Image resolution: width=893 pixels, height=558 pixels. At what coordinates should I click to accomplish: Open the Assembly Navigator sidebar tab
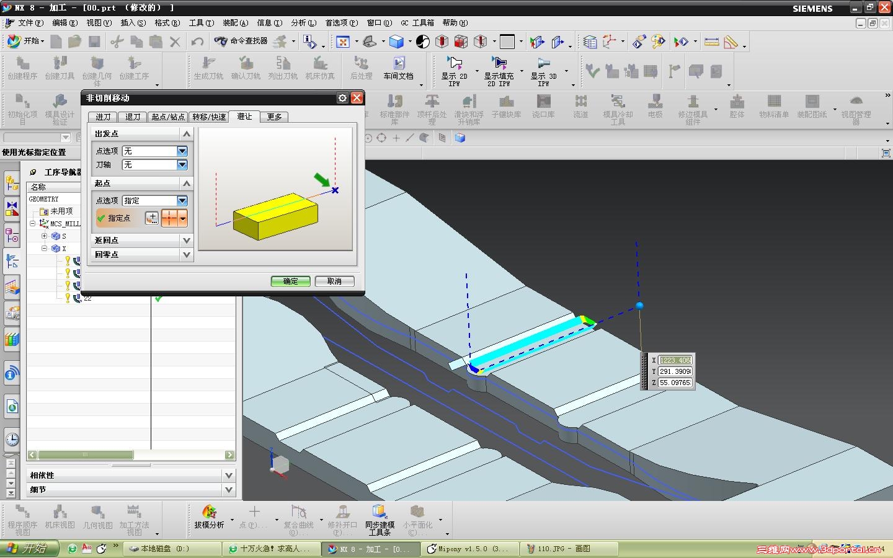12,184
